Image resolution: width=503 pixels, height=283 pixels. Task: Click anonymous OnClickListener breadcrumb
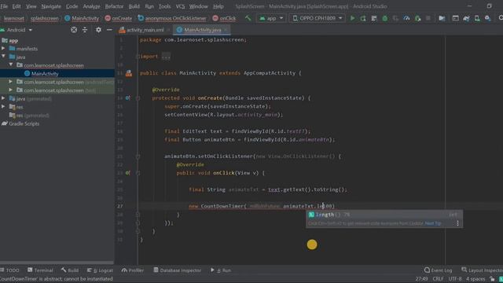pos(172,18)
